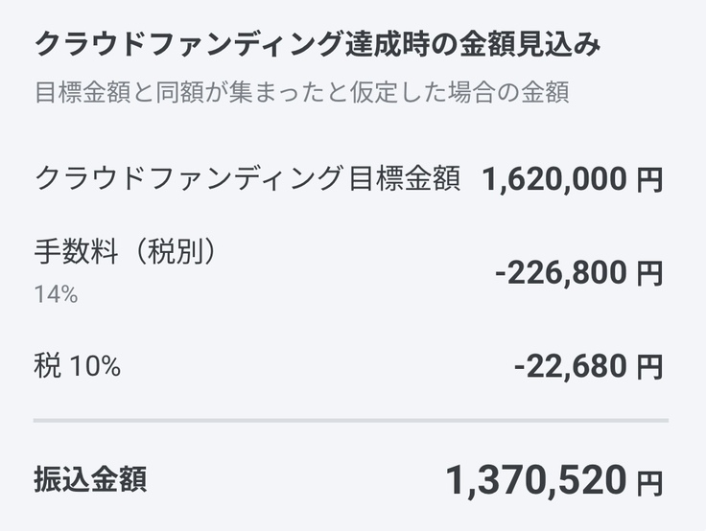The height and width of the screenshot is (531, 706).
Task: Select the transfer amount 1,370,520
Action: point(536,479)
